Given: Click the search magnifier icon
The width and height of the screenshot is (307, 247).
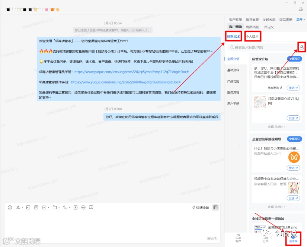Looking at the screenshot, I should (232, 47).
